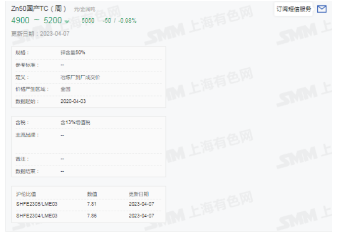Click the ratio value 7.81

(x=92, y=204)
